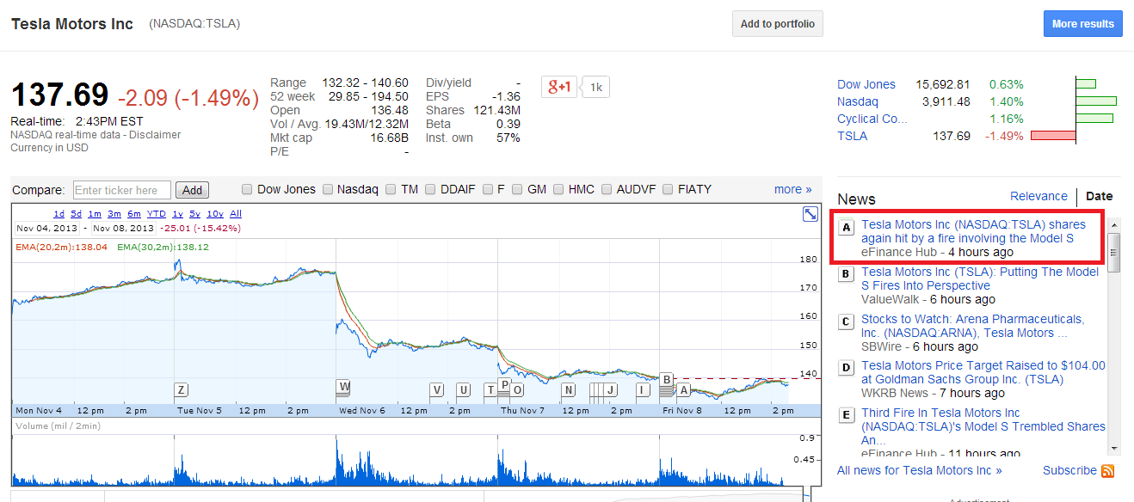Open 'Putting The Model S Fires Into Perspective' headline
This screenshot has width=1134, height=502.
tap(981, 279)
